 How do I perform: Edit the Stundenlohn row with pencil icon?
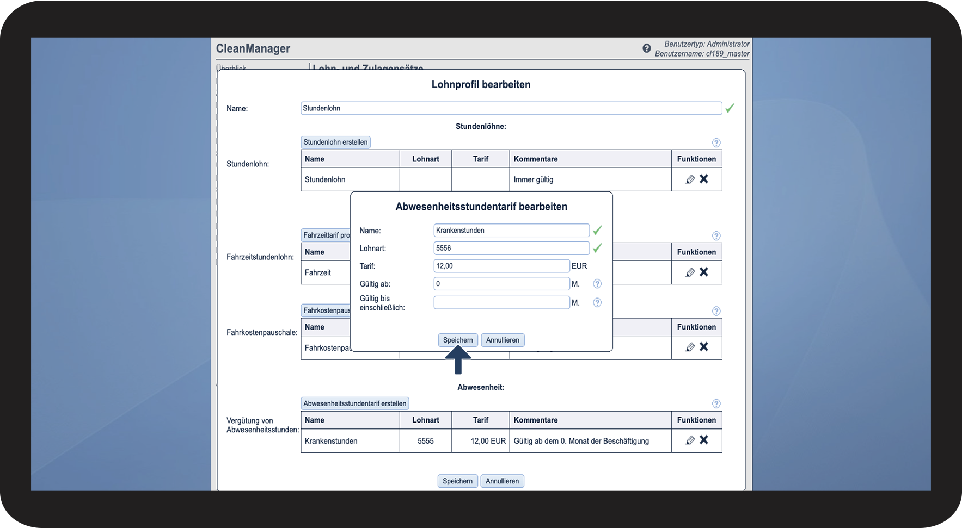tap(690, 179)
